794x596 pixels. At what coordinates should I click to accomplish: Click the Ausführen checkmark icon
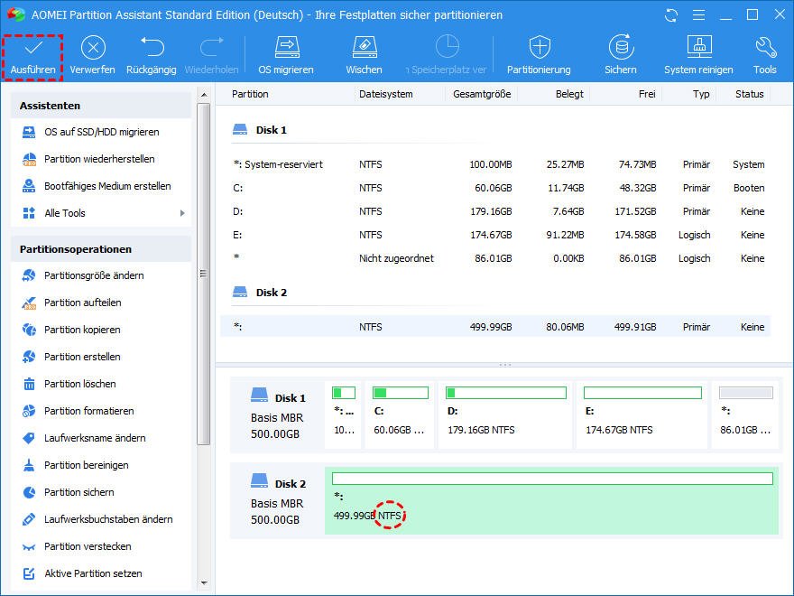33,49
